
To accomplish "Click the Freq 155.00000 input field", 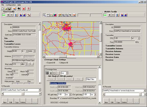I will point(124,42).
